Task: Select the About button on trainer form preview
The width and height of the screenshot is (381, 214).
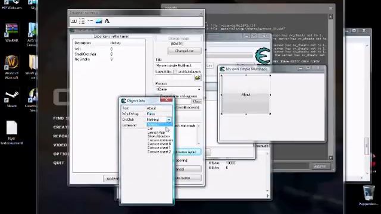Action: 246,95
